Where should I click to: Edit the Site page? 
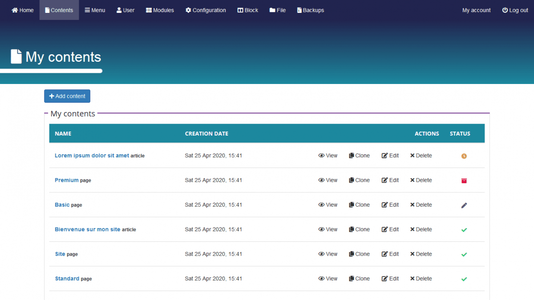click(x=390, y=254)
